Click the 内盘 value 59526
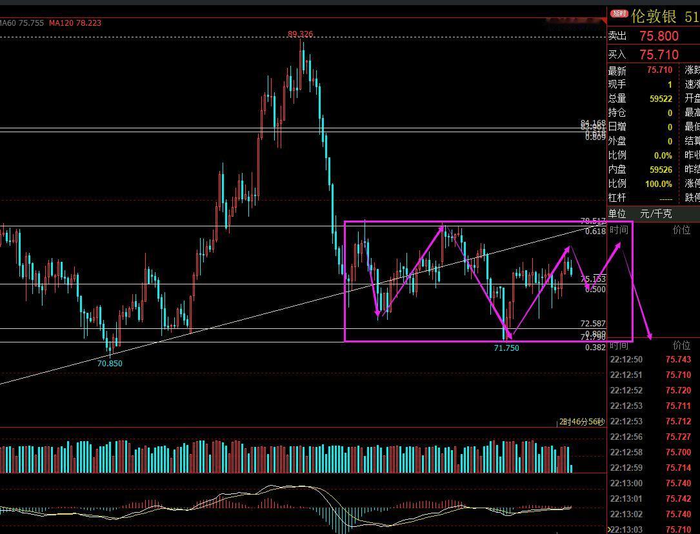The width and height of the screenshot is (700, 534). [661, 170]
